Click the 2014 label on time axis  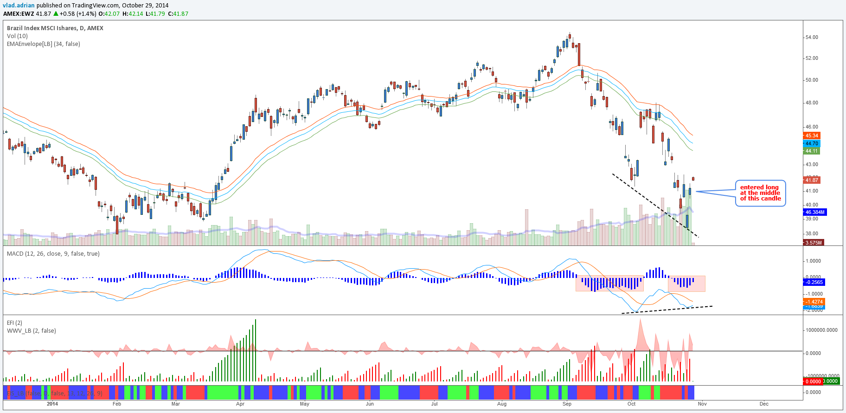(x=52, y=404)
